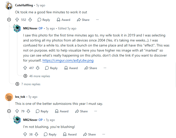Open the imgur.com/axEyLdw.png link
Screen dimensions: 176x138
[x=68, y=61]
